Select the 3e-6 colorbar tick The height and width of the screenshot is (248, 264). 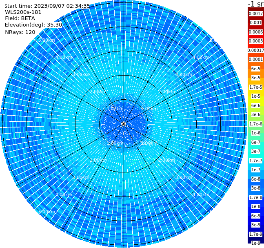click(256, 114)
